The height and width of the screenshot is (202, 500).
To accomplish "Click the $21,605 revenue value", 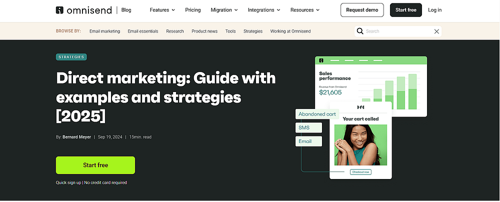I will tap(330, 92).
